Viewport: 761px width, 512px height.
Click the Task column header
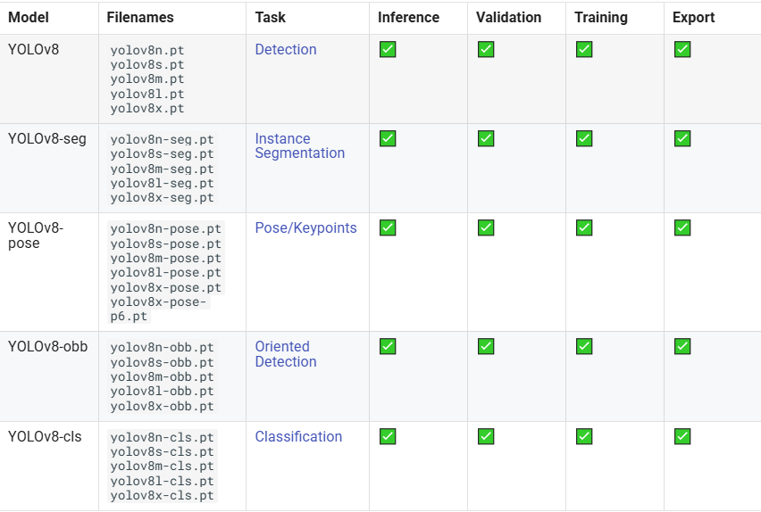[x=271, y=18]
